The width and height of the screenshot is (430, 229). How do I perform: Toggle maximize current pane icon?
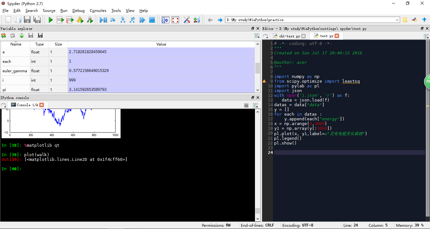coord(165,20)
